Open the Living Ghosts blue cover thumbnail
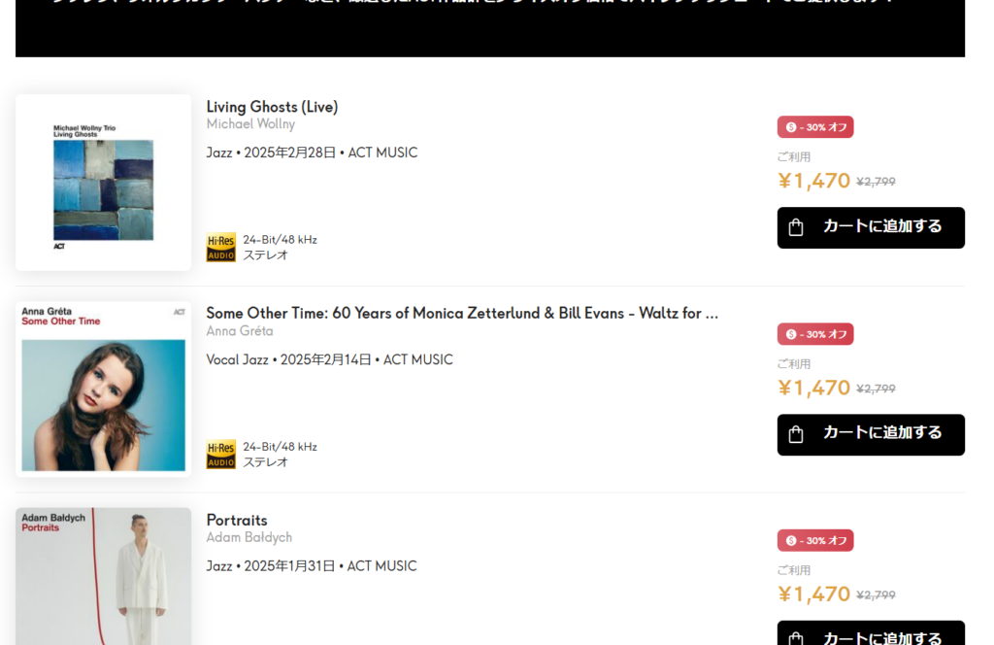This screenshot has width=994, height=645. pos(103,183)
